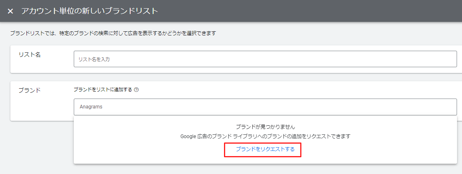This screenshot has height=174, width=462.
Task: Click the help icon beside ブランドをリストに追加する
Action: pos(136,90)
